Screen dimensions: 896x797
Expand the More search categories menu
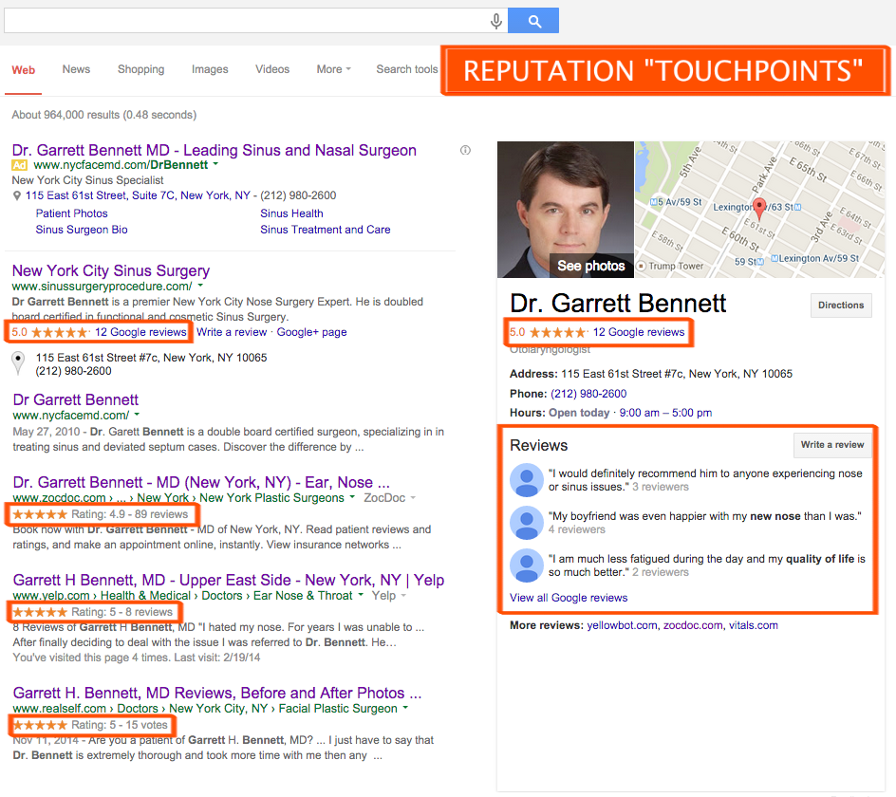pyautogui.click(x=334, y=69)
